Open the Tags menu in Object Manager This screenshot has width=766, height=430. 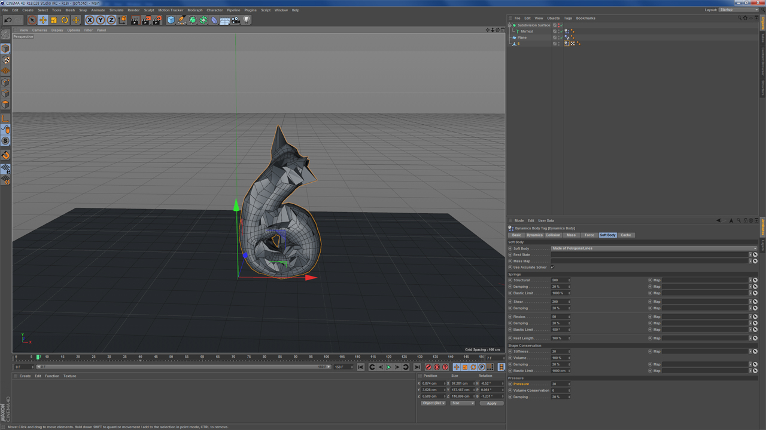568,18
